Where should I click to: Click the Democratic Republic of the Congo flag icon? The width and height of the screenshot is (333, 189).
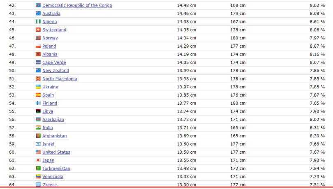point(38,5)
